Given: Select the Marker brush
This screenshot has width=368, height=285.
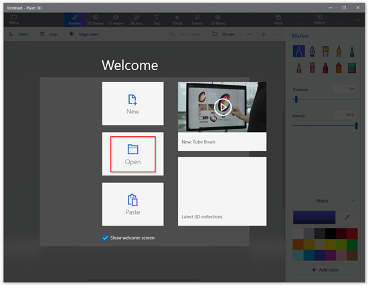Looking at the screenshot, I should [299, 51].
